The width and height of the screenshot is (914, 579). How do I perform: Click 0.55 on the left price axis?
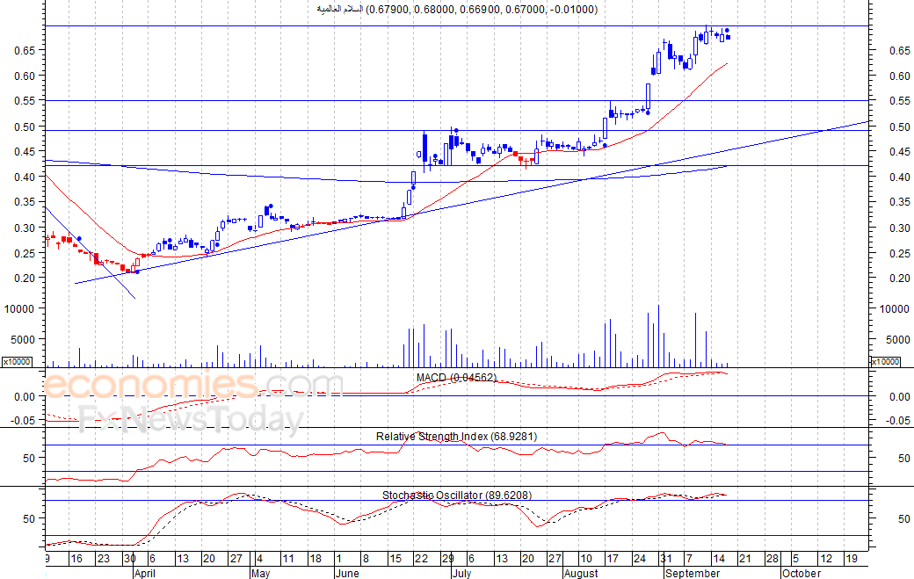25,101
